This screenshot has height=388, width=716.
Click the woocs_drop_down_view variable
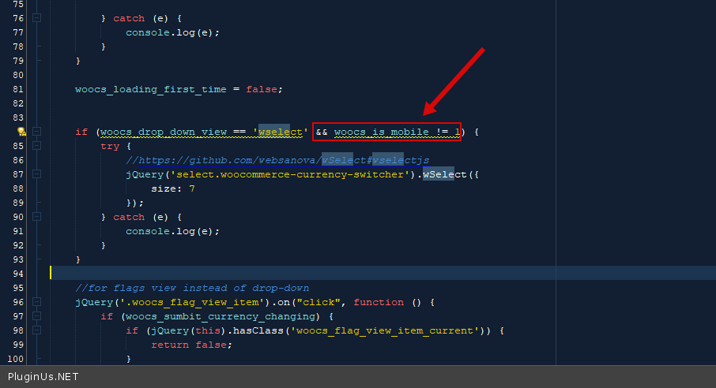pos(164,132)
